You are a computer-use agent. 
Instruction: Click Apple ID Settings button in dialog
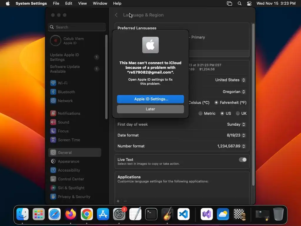(x=150, y=99)
